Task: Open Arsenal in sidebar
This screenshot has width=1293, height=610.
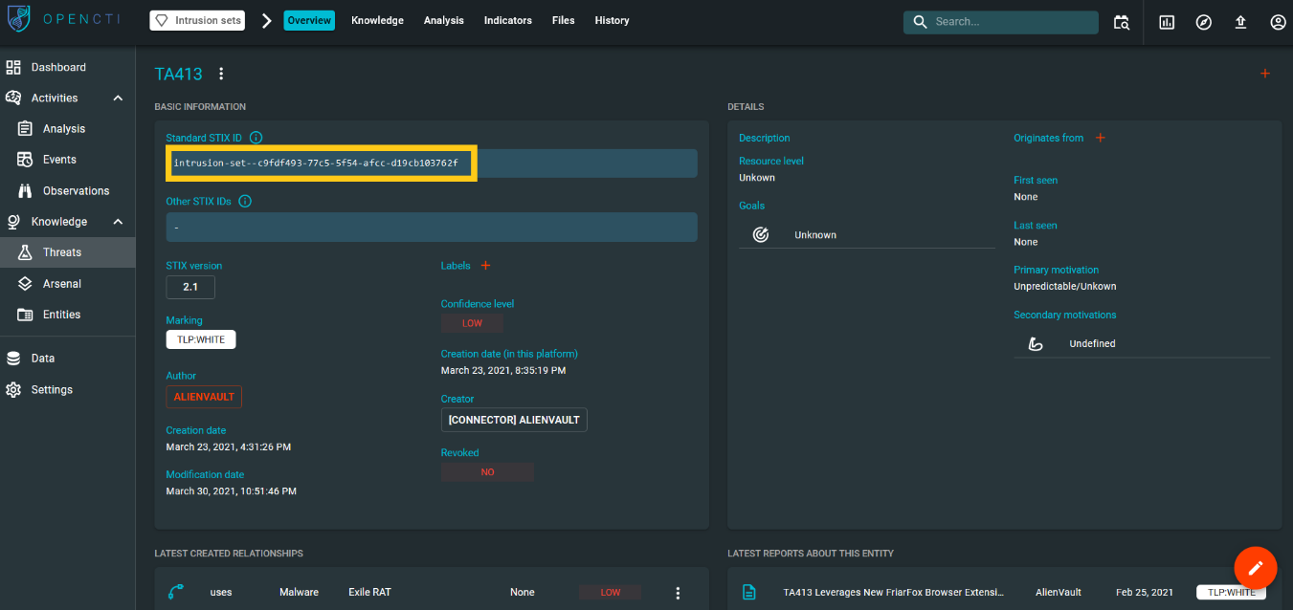Action: (x=67, y=283)
